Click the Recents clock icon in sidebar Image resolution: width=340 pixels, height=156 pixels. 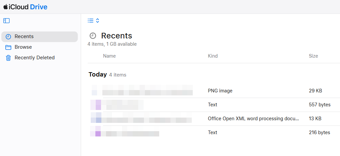pos(8,37)
